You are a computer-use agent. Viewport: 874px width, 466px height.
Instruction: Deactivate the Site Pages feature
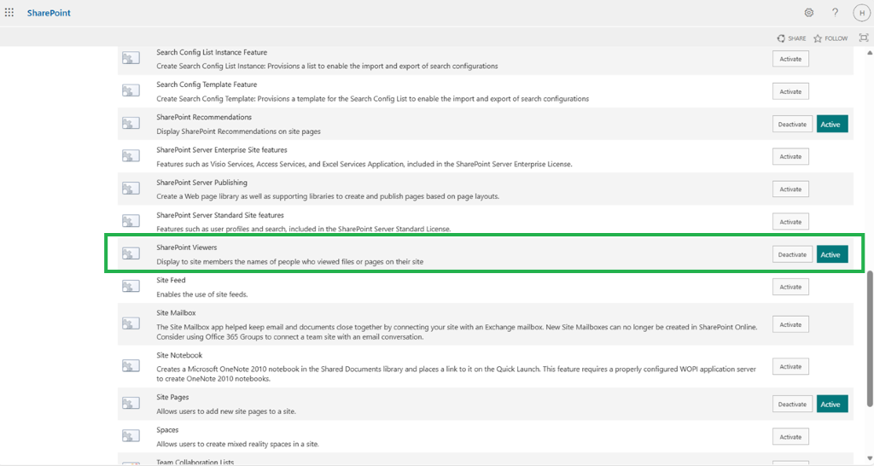pyautogui.click(x=792, y=405)
